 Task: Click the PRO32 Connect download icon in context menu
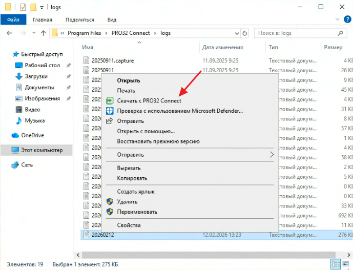pos(109,101)
